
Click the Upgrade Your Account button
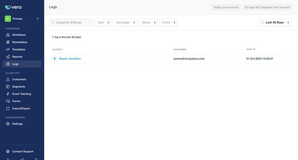pyautogui.click(x=267, y=7)
